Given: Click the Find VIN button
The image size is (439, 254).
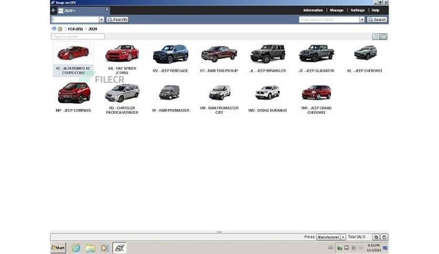Looking at the screenshot, I should [x=117, y=19].
